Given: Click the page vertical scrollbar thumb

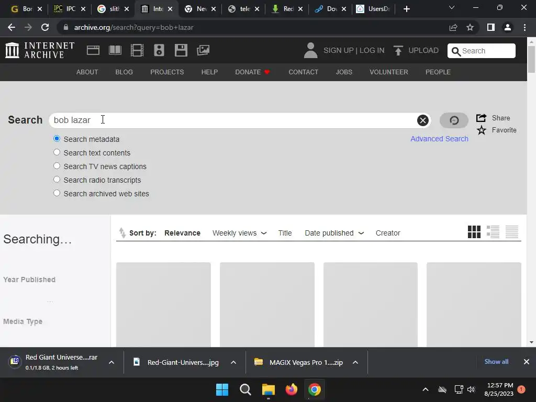Looking at the screenshot, I should (x=531, y=59).
